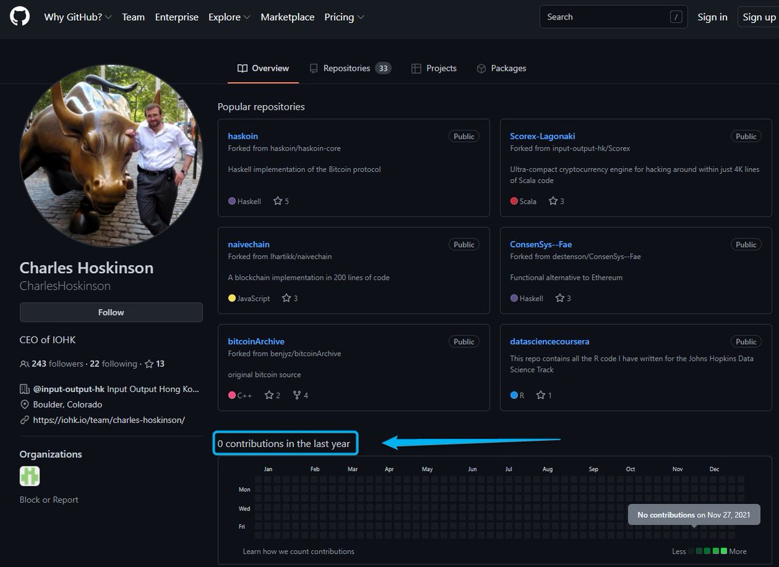Image resolution: width=779 pixels, height=567 pixels.
Task: Click the naivechain star count icon
Action: (x=286, y=298)
